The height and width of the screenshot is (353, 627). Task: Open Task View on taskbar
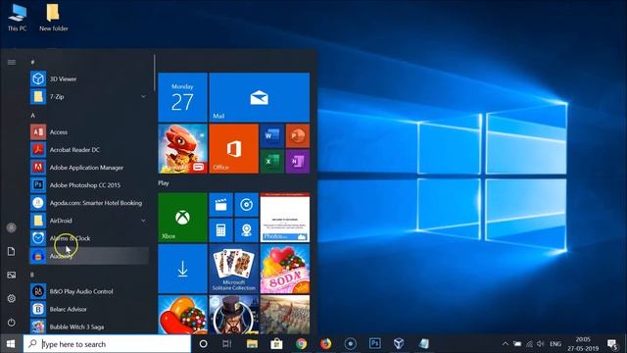(x=226, y=344)
